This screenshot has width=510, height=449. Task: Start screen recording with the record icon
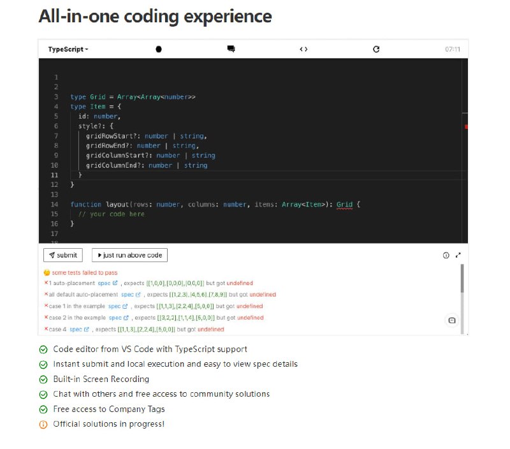pyautogui.click(x=157, y=48)
